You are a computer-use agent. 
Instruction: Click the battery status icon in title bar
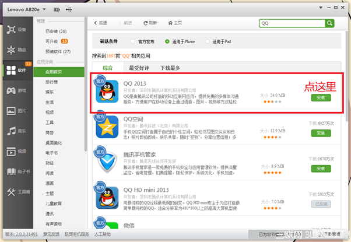(57, 9)
